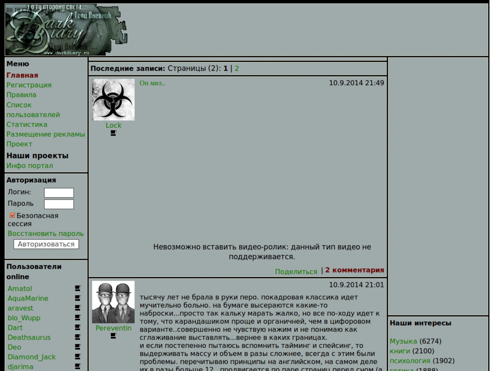Open the Deo user link
The height and width of the screenshot is (371, 495).
pyautogui.click(x=14, y=347)
